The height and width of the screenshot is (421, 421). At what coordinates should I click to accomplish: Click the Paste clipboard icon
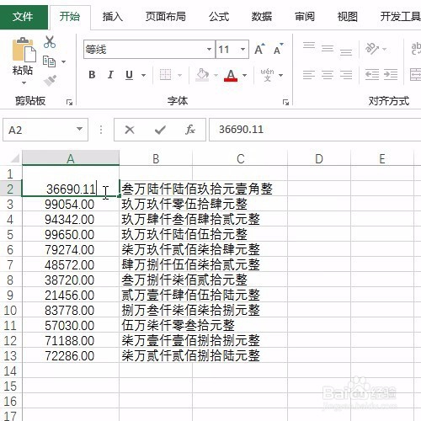pos(24,50)
